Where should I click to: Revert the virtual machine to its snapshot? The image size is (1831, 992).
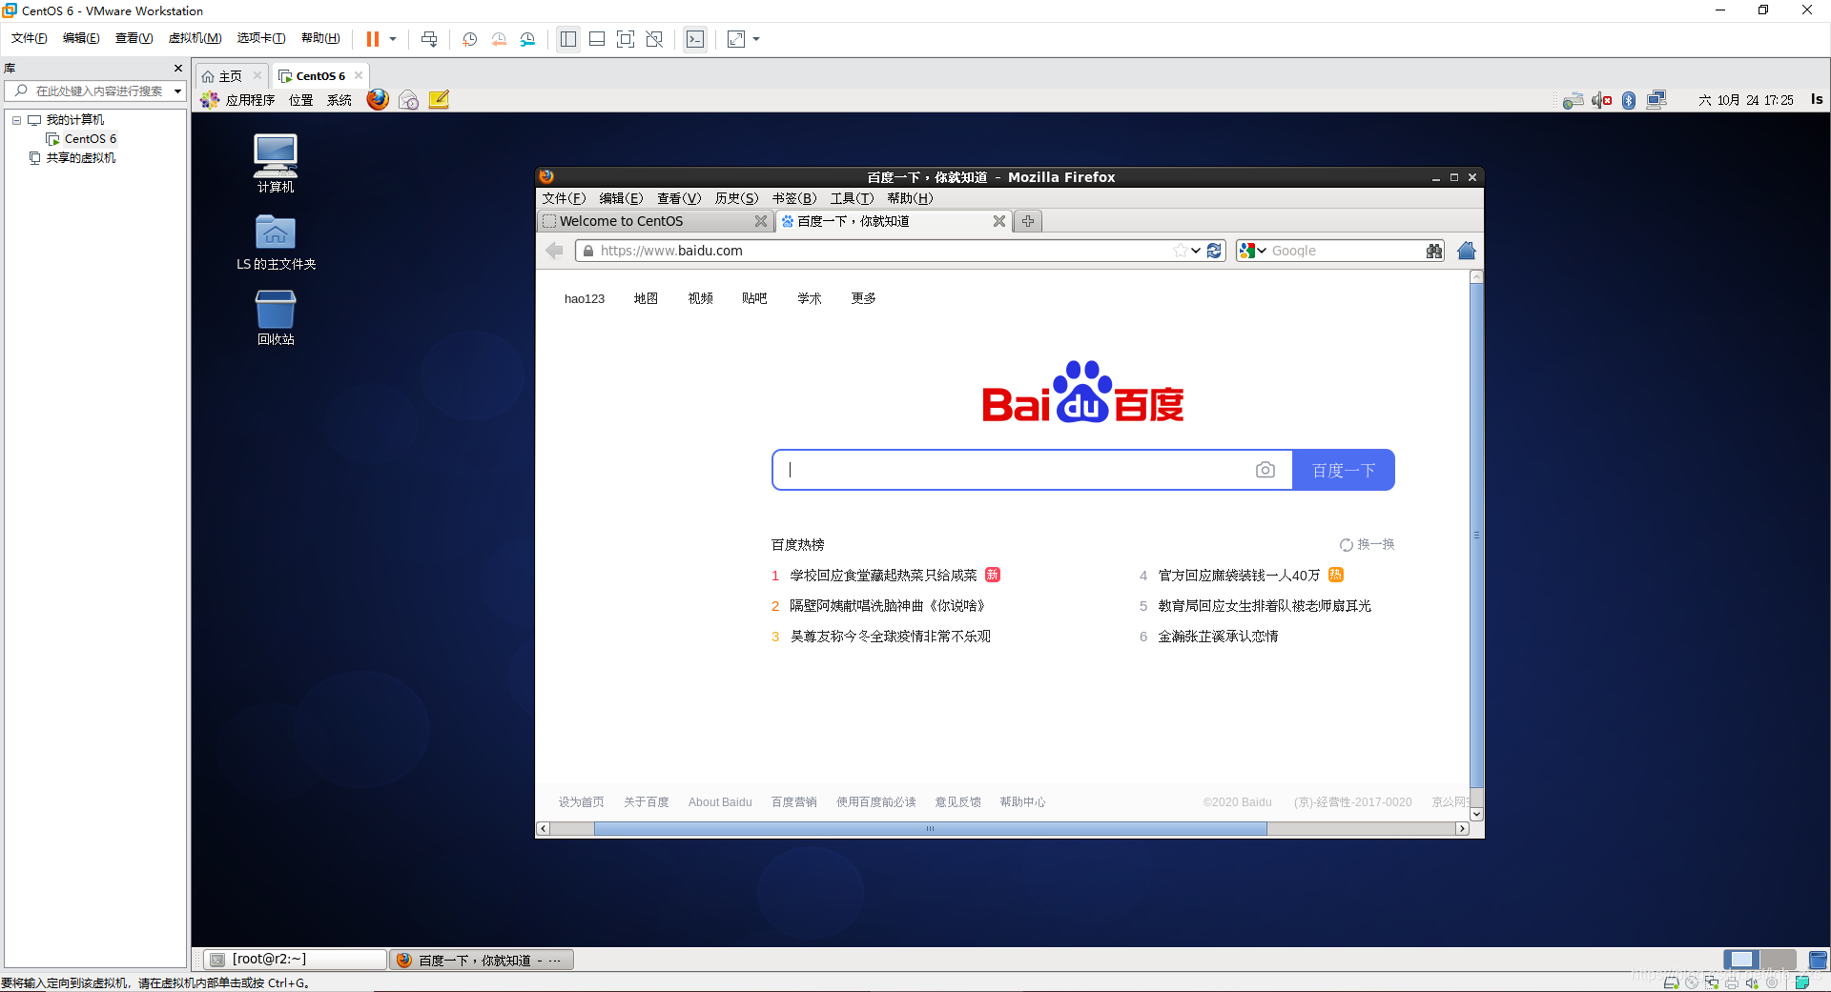click(x=499, y=39)
